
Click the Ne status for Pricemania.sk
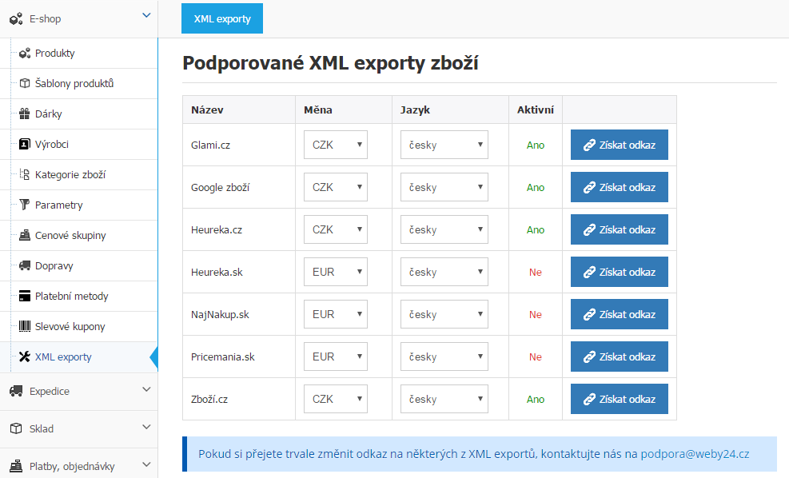[x=536, y=357]
